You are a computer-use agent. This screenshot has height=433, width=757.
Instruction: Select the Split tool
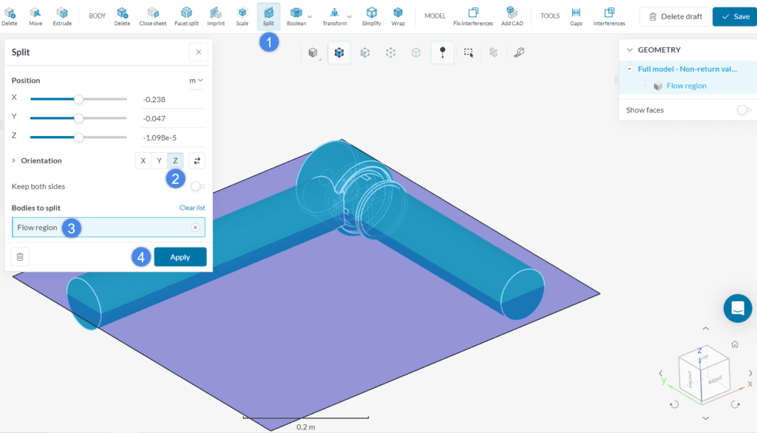tap(268, 15)
